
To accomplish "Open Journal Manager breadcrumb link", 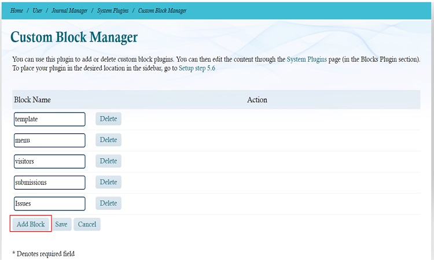I will click(69, 11).
